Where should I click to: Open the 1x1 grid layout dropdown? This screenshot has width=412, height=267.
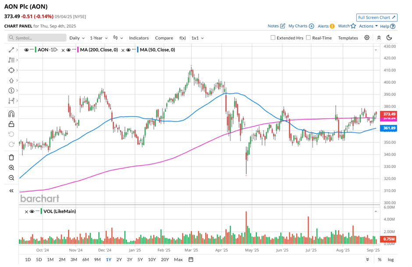[x=198, y=38]
